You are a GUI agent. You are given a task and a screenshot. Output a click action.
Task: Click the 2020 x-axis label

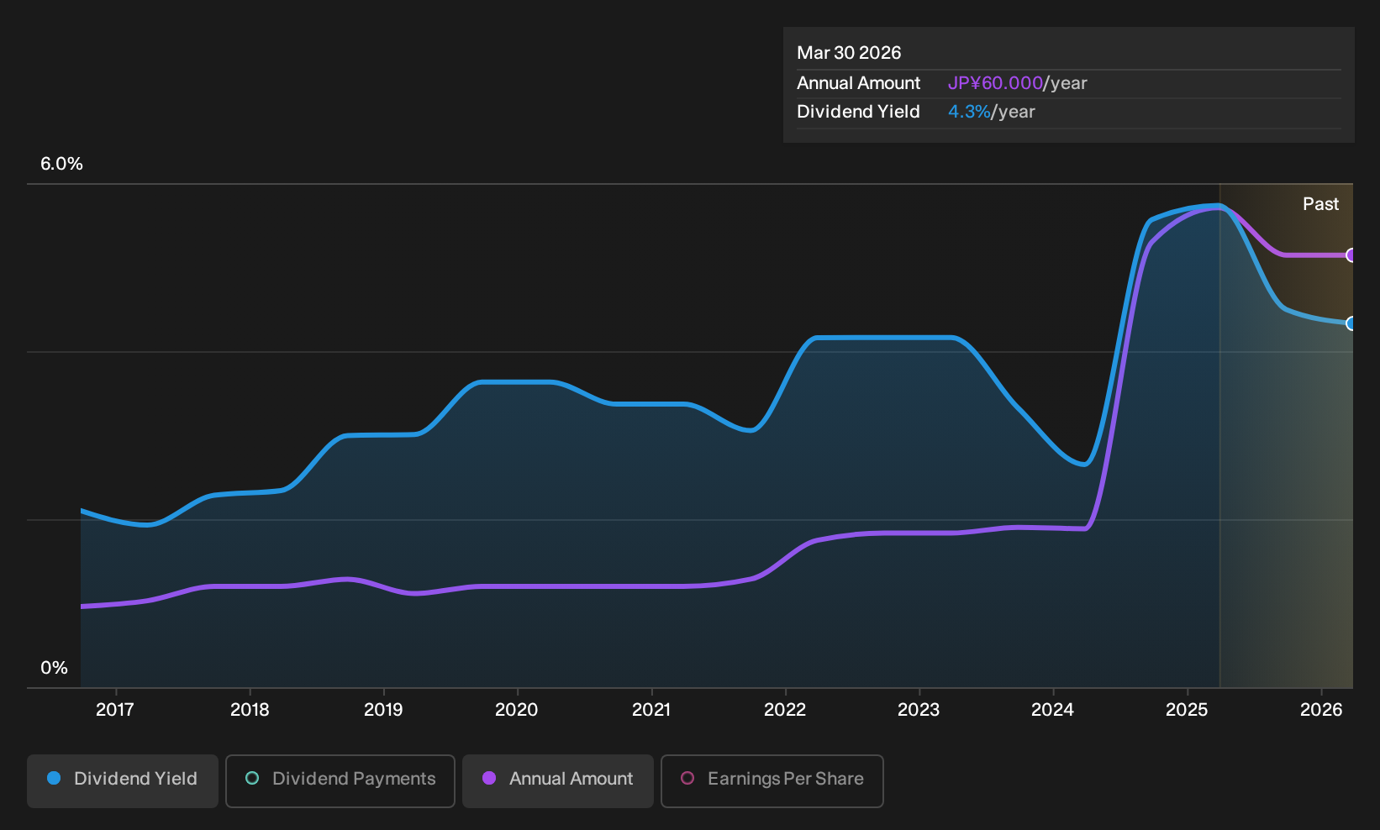pos(517,710)
